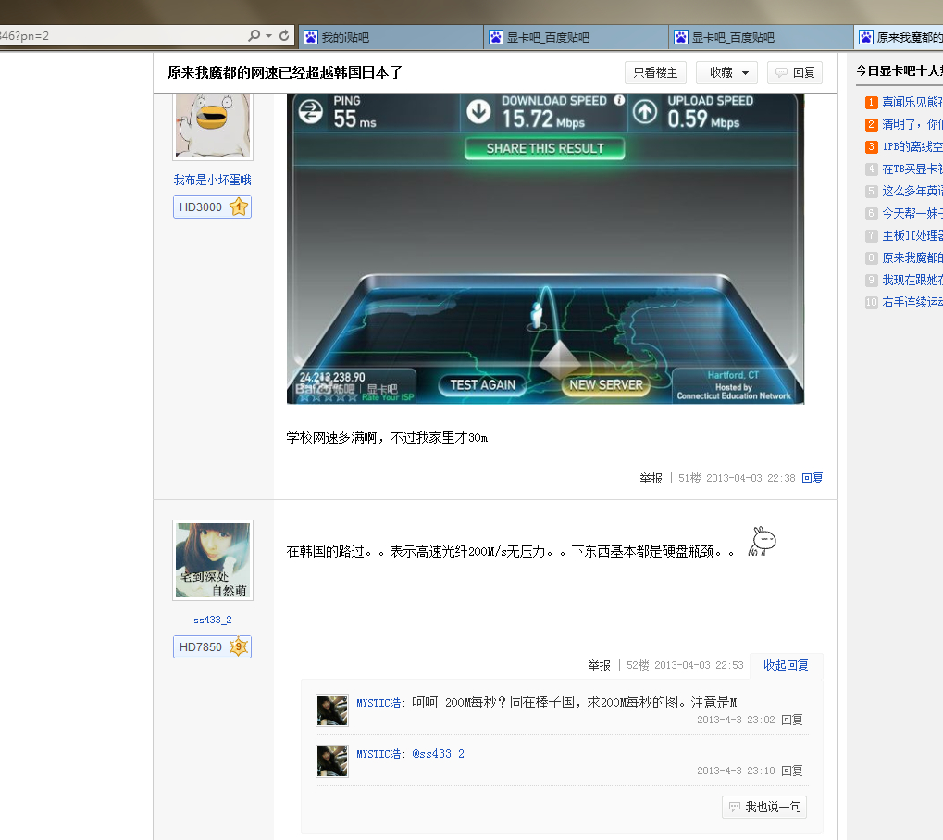Open the search provider dropdown arrow

click(x=268, y=36)
